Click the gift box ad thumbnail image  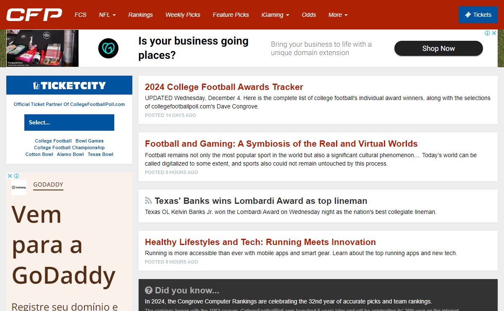(42, 48)
